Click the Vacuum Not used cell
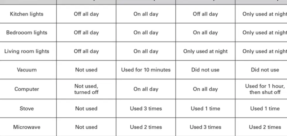This screenshot has width=287, height=136. 86,70
